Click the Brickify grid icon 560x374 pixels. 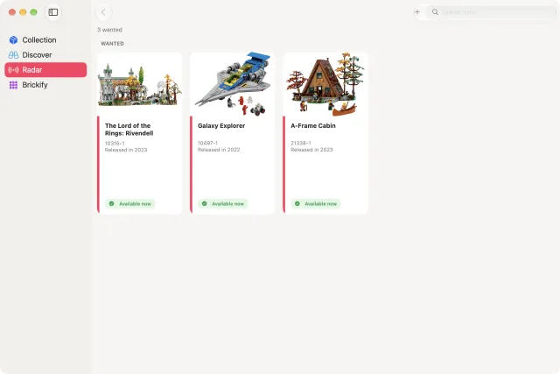tap(14, 85)
